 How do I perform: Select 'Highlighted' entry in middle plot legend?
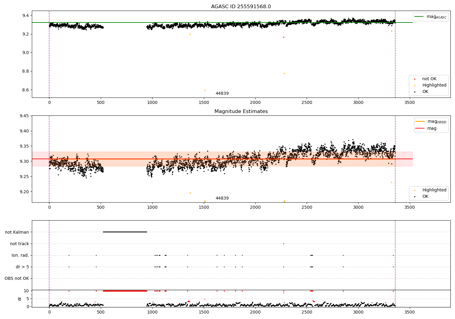point(434,190)
